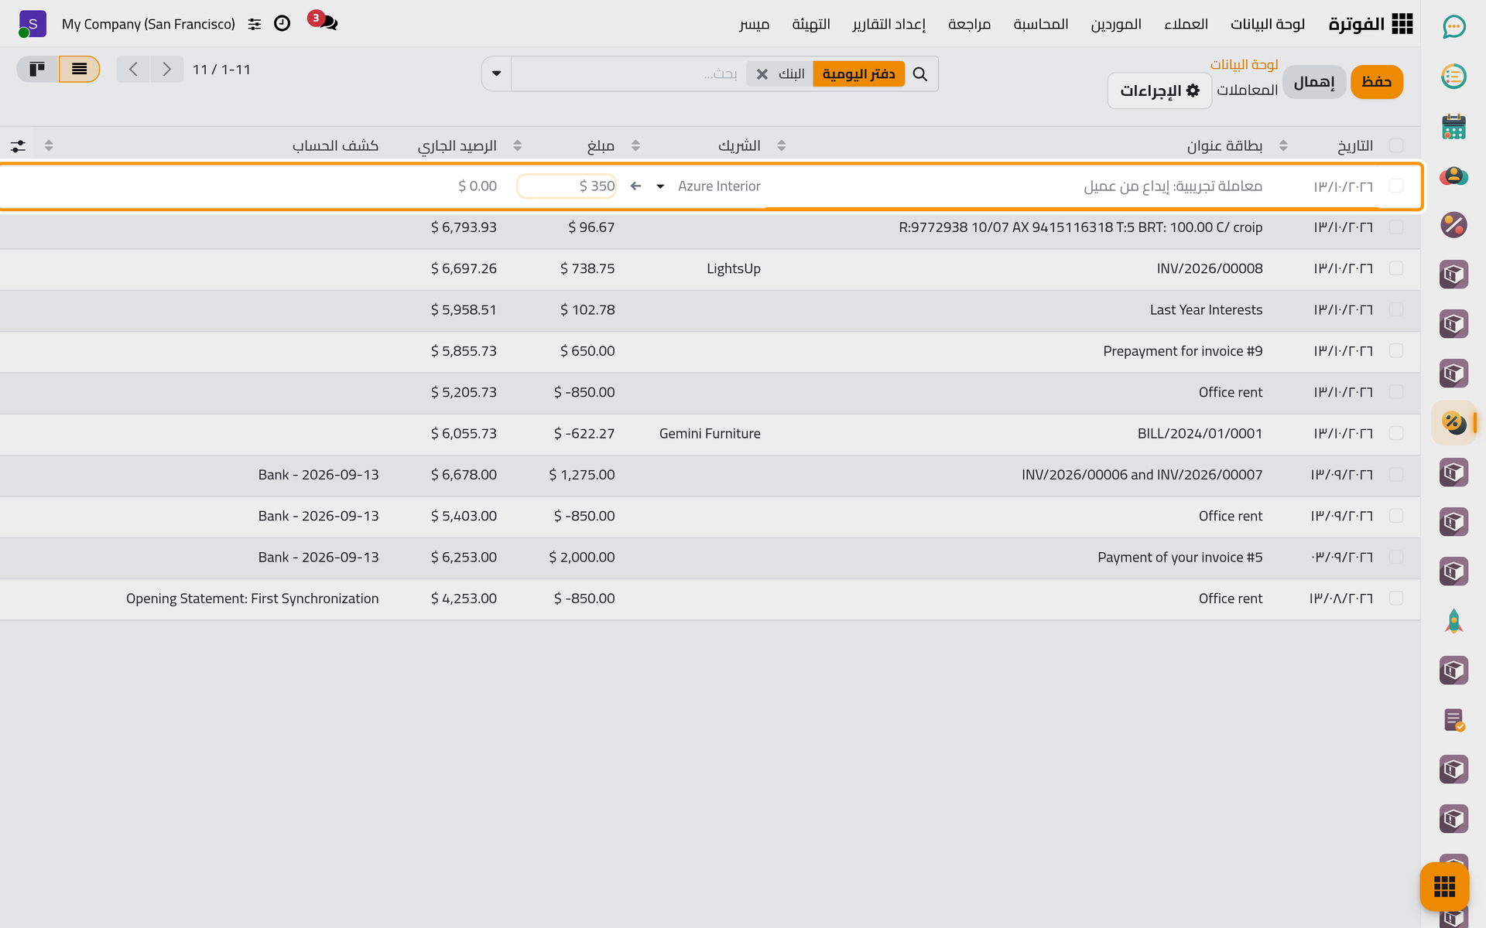Remove the البنك filter facet
This screenshot has height=928, width=1486.
point(762,74)
